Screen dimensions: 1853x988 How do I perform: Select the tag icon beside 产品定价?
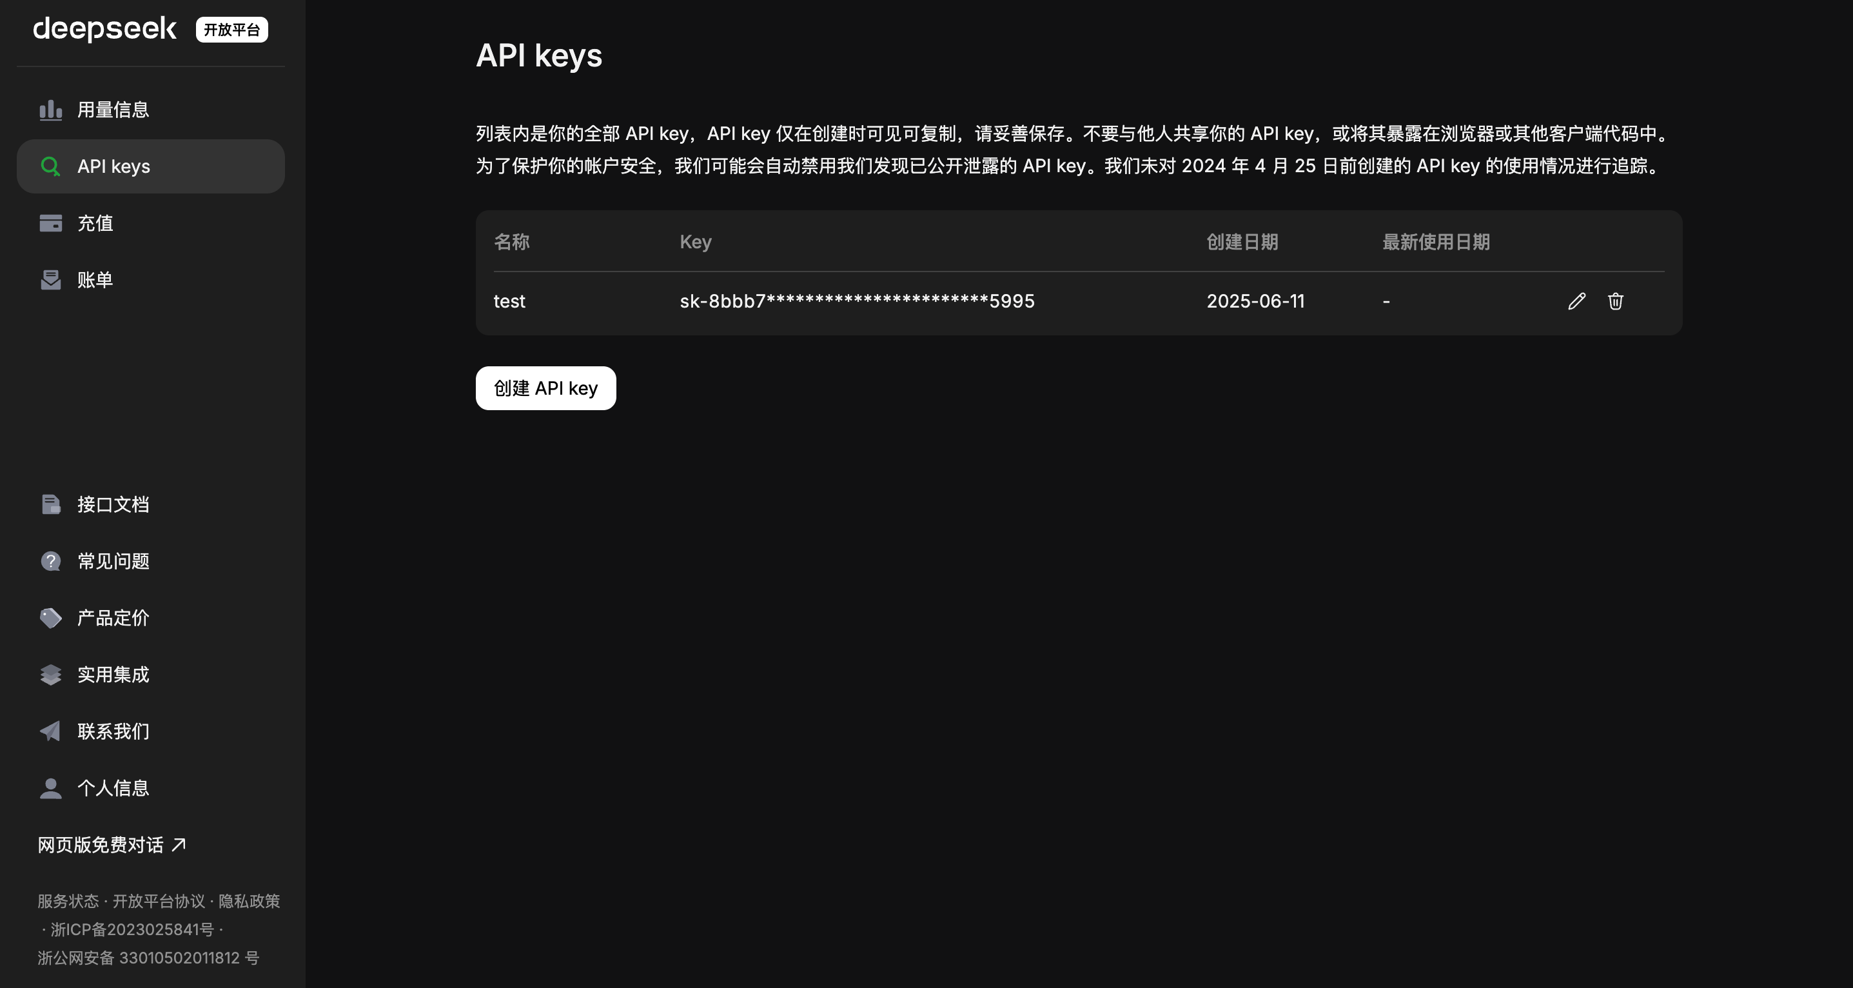tap(50, 618)
